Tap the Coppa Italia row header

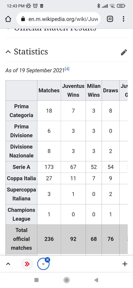pyautogui.click(x=21, y=178)
